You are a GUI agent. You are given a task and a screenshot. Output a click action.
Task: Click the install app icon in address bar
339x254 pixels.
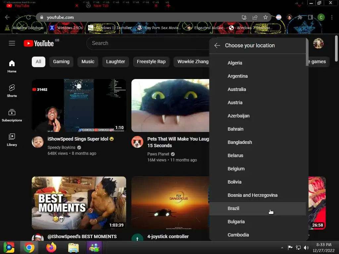tap(244, 17)
